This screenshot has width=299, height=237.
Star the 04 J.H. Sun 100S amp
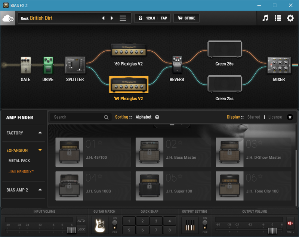point(100,176)
